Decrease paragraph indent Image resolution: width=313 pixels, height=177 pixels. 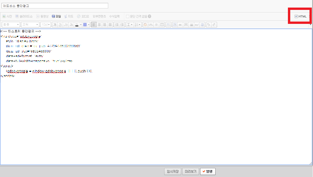(x=122, y=24)
